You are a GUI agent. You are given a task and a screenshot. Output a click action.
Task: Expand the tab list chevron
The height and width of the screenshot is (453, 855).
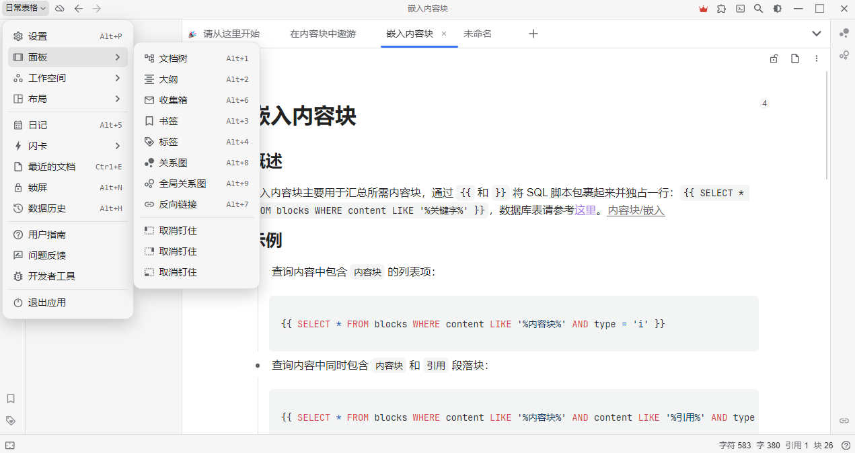tap(817, 34)
